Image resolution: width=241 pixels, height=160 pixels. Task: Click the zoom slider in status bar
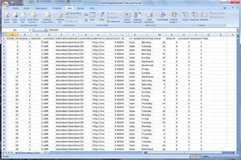tap(223, 157)
